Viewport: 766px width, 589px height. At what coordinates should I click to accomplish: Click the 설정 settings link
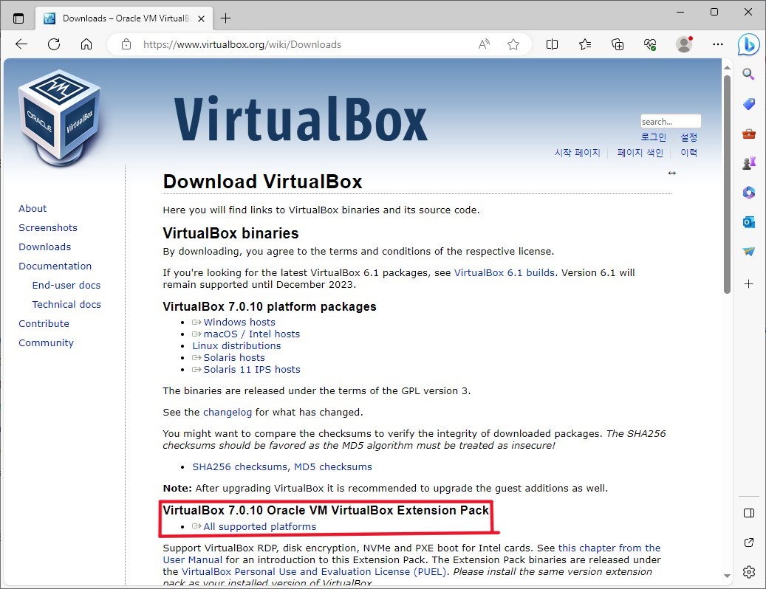(x=689, y=137)
